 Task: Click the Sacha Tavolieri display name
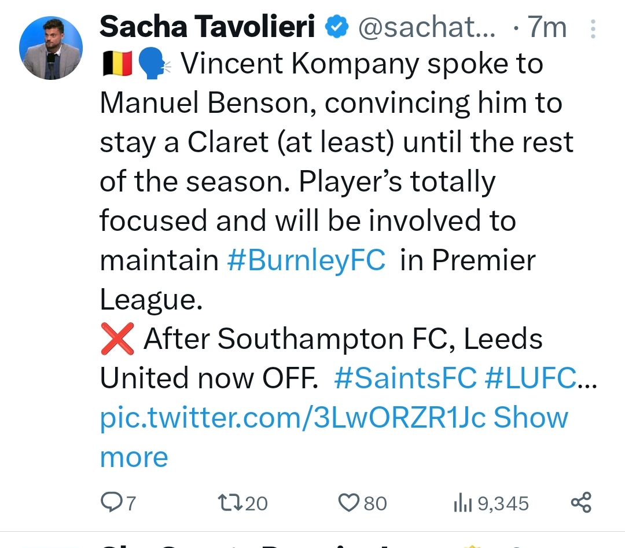208,27
